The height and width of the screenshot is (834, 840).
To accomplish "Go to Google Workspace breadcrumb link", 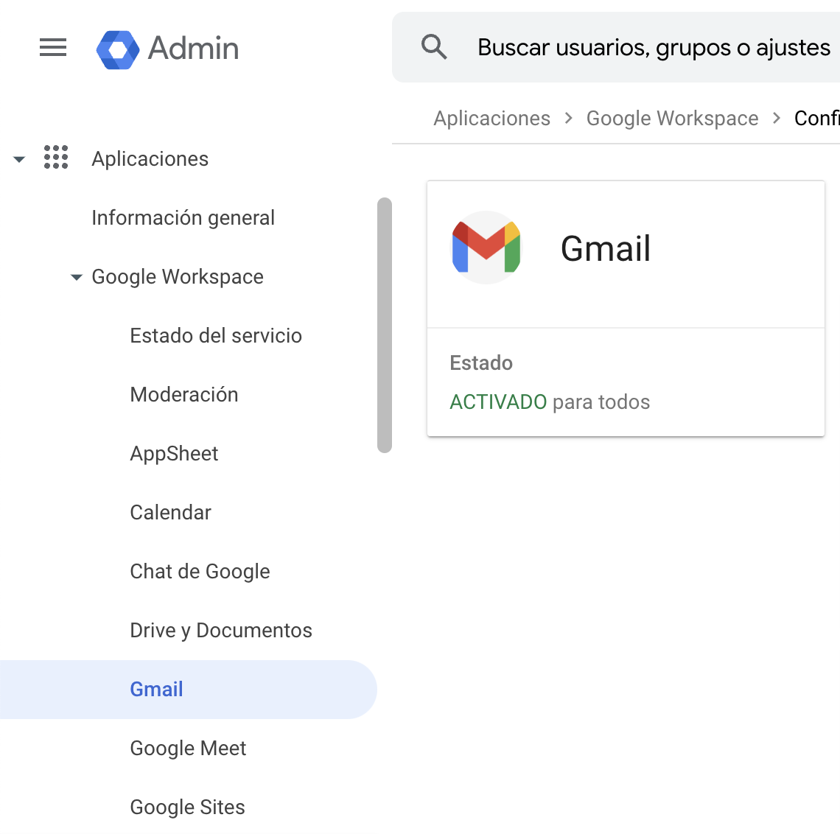I will (672, 119).
